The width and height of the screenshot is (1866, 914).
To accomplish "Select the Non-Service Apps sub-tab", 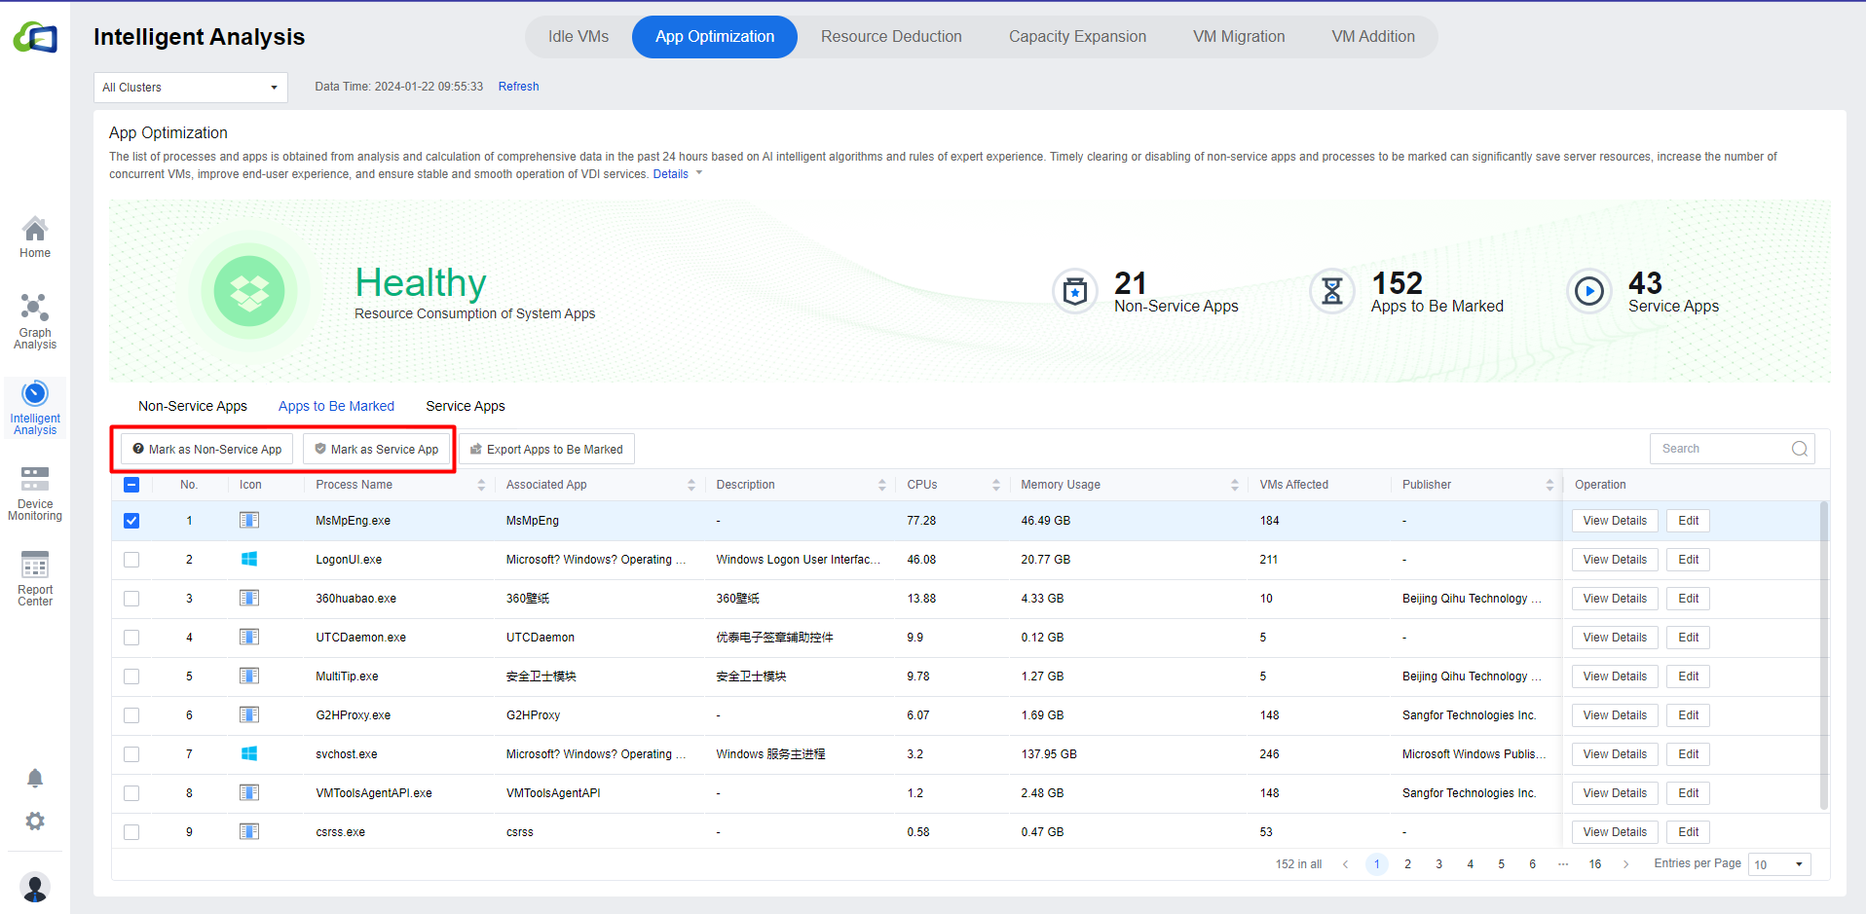I will coord(193,406).
